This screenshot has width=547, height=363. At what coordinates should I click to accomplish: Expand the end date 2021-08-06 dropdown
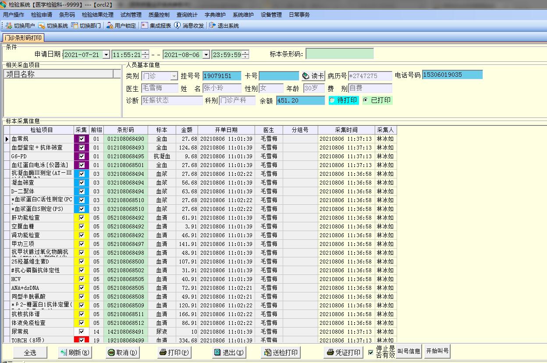(206, 55)
